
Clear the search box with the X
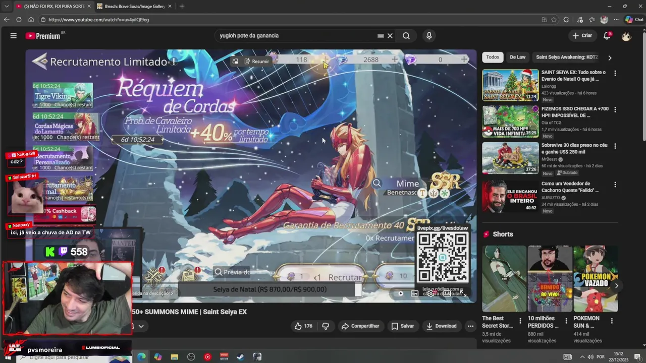390,36
